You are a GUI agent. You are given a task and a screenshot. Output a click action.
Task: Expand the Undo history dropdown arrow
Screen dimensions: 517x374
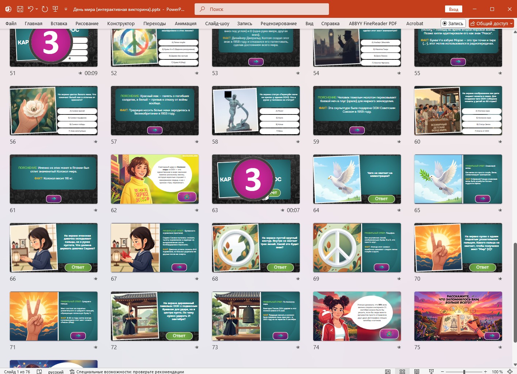37,9
